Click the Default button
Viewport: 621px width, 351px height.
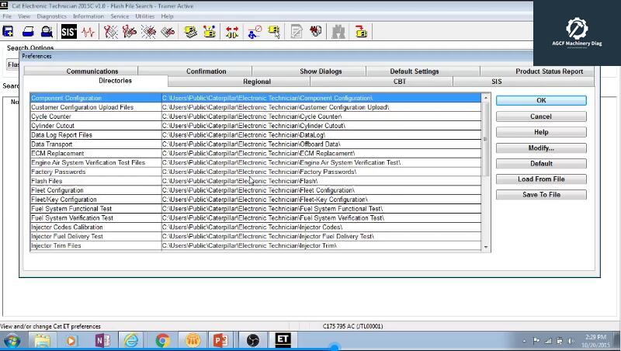[x=541, y=164]
